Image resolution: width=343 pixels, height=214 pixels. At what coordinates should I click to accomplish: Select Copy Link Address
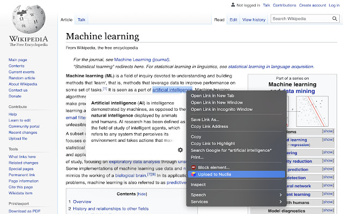pyautogui.click(x=236, y=126)
